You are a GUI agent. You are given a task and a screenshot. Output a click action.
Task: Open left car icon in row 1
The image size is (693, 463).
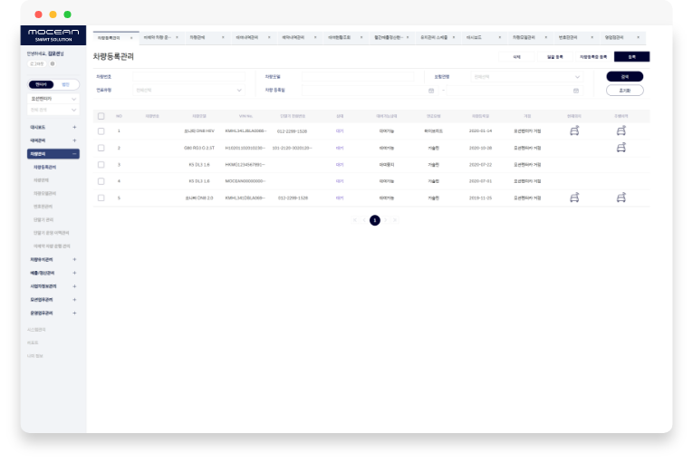pyautogui.click(x=574, y=130)
